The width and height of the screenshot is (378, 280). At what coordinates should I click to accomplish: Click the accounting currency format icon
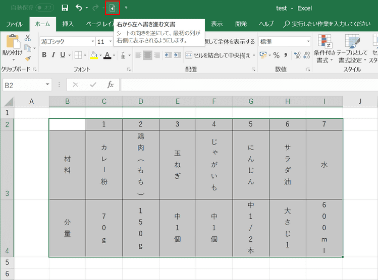click(263, 55)
